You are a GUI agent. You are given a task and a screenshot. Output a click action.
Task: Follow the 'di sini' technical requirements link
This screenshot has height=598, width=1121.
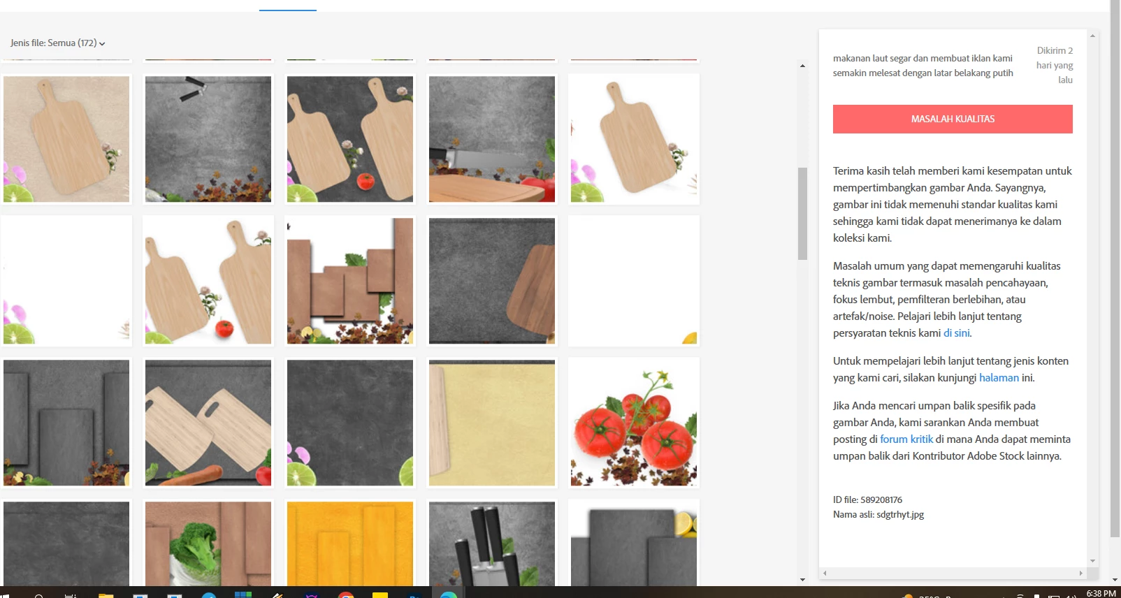click(956, 333)
